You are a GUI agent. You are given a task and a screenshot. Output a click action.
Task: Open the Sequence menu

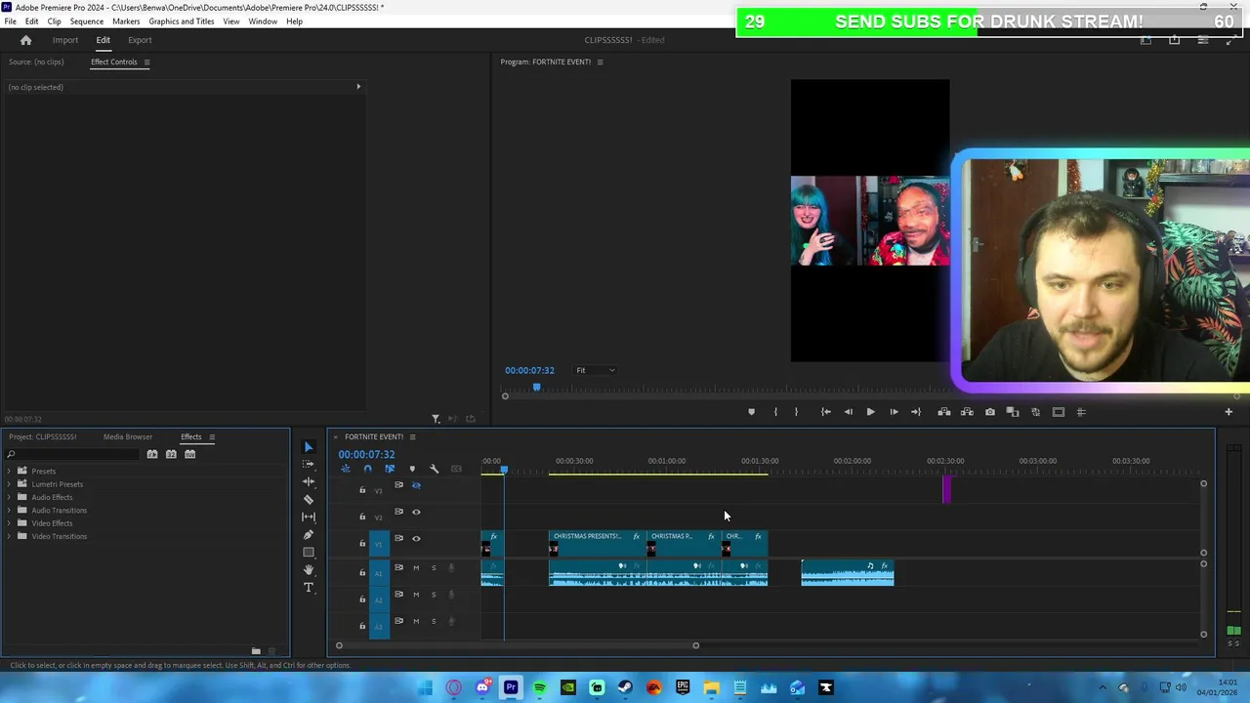[x=86, y=21]
